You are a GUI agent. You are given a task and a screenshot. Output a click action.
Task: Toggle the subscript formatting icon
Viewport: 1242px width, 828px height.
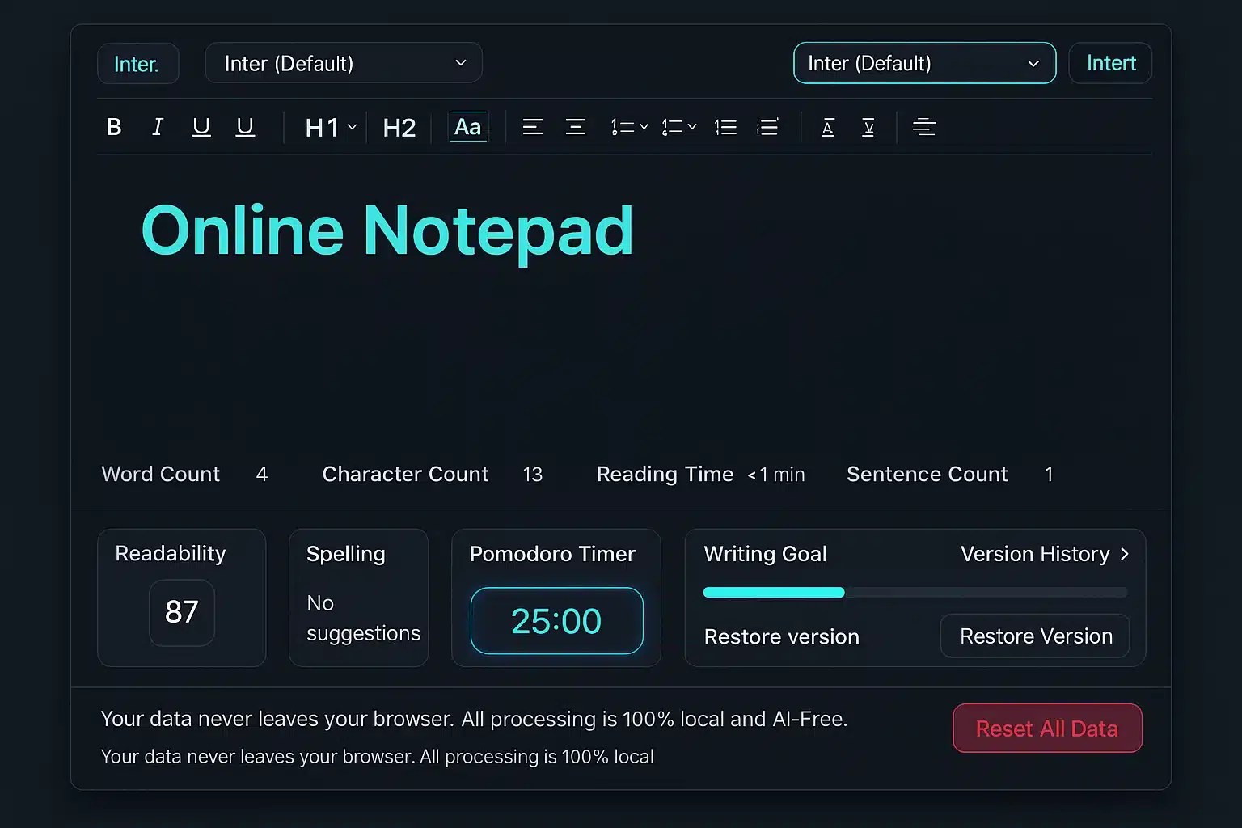(x=868, y=126)
